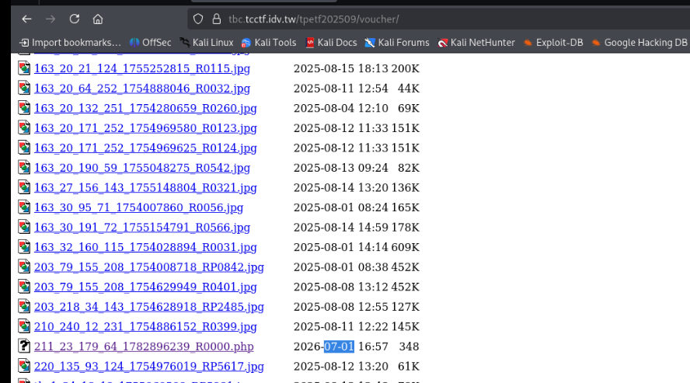This screenshot has width=690, height=383.
Task: Click image icon beside RP2485.jpg
Action: pos(24,306)
